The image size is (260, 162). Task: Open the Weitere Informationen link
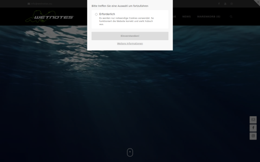130,44
